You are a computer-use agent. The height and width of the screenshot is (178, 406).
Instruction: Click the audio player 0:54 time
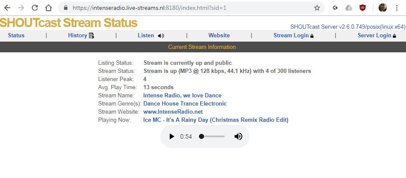[186, 136]
